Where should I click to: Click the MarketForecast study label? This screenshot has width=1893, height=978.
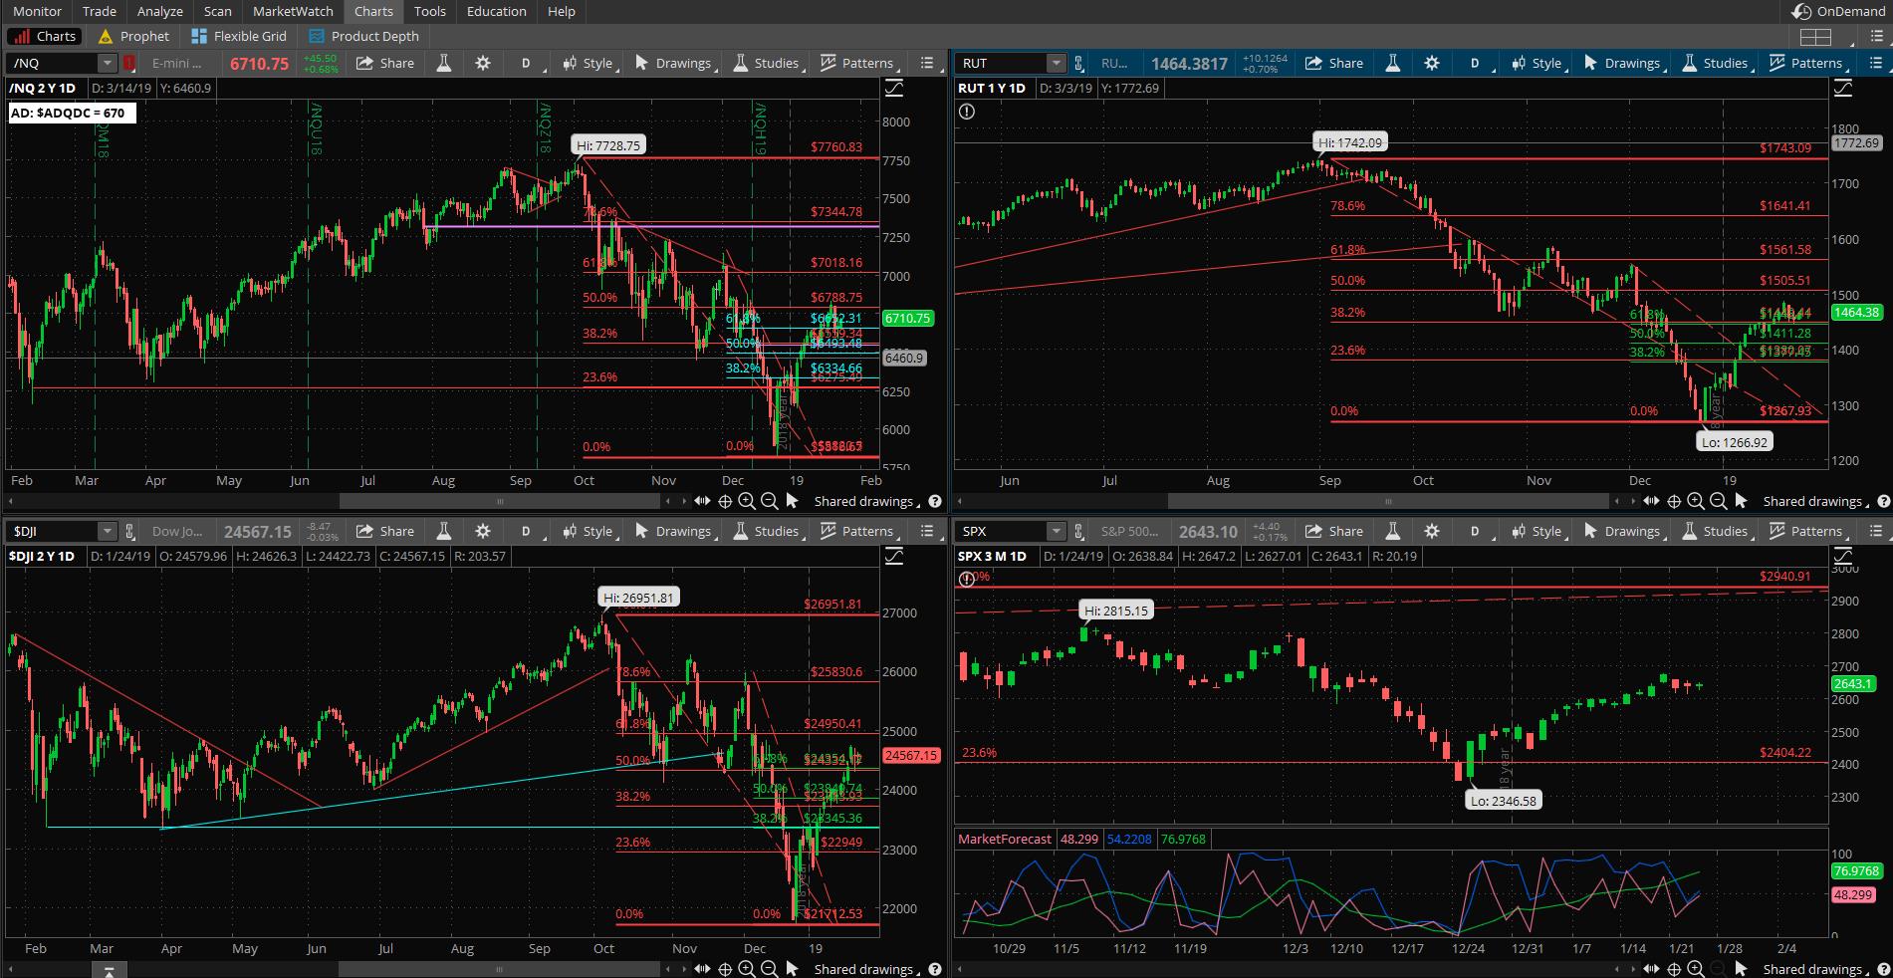click(x=1004, y=839)
